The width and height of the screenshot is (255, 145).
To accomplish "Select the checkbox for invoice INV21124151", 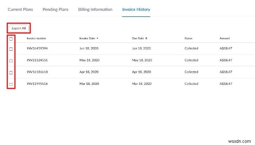I will [11, 61].
